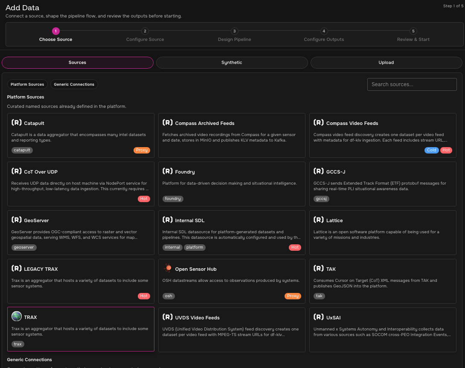The height and width of the screenshot is (368, 465).
Task: Click the GCCS-J logo icon
Action: point(319,171)
